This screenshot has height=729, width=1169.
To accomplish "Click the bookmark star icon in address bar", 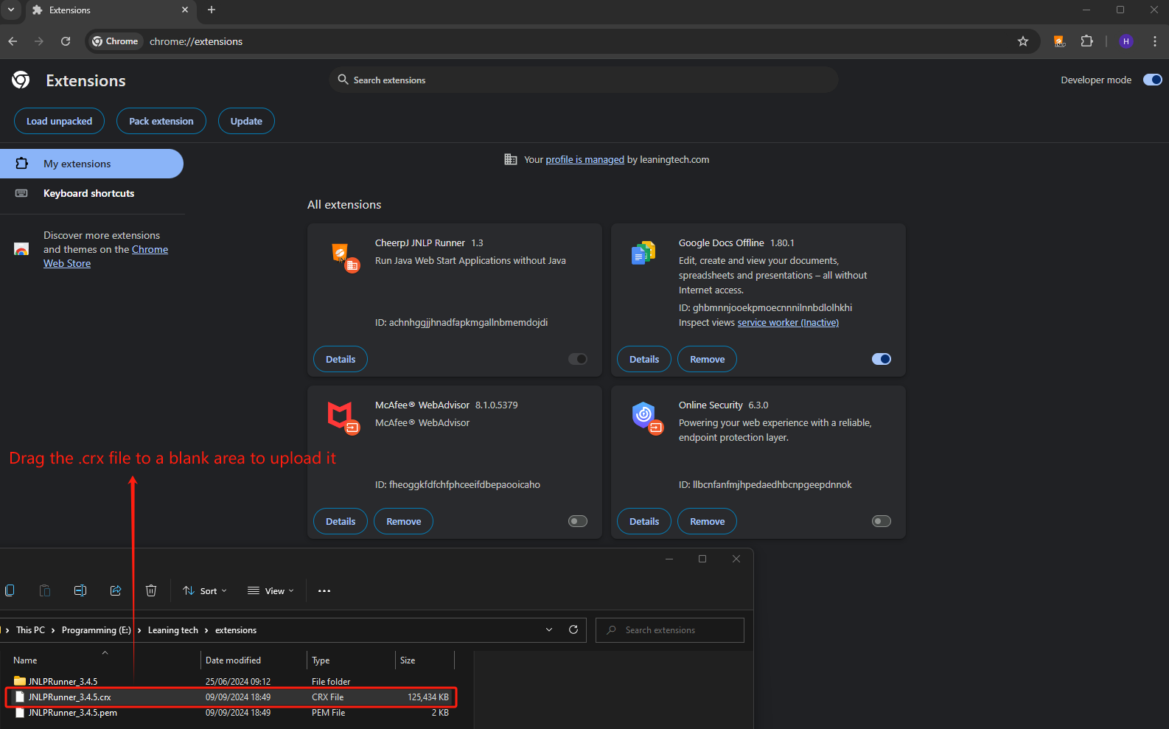I will [x=1022, y=41].
